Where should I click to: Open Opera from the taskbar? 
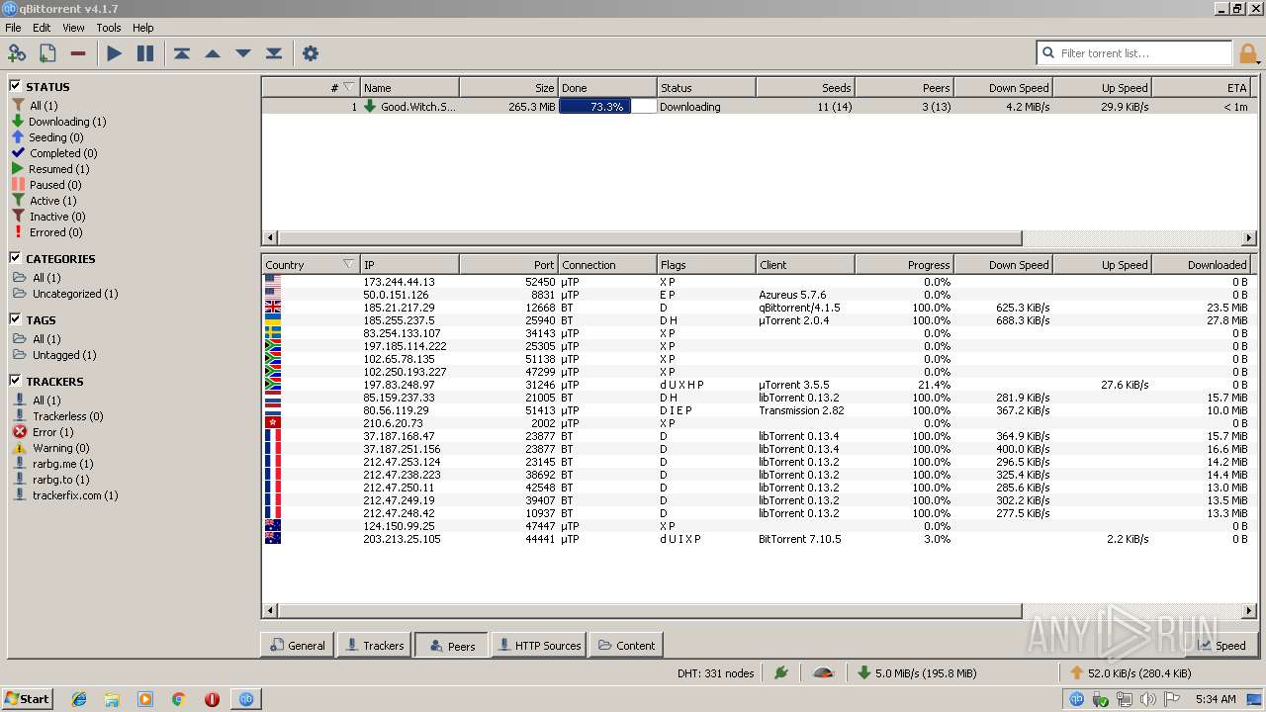[x=212, y=699]
